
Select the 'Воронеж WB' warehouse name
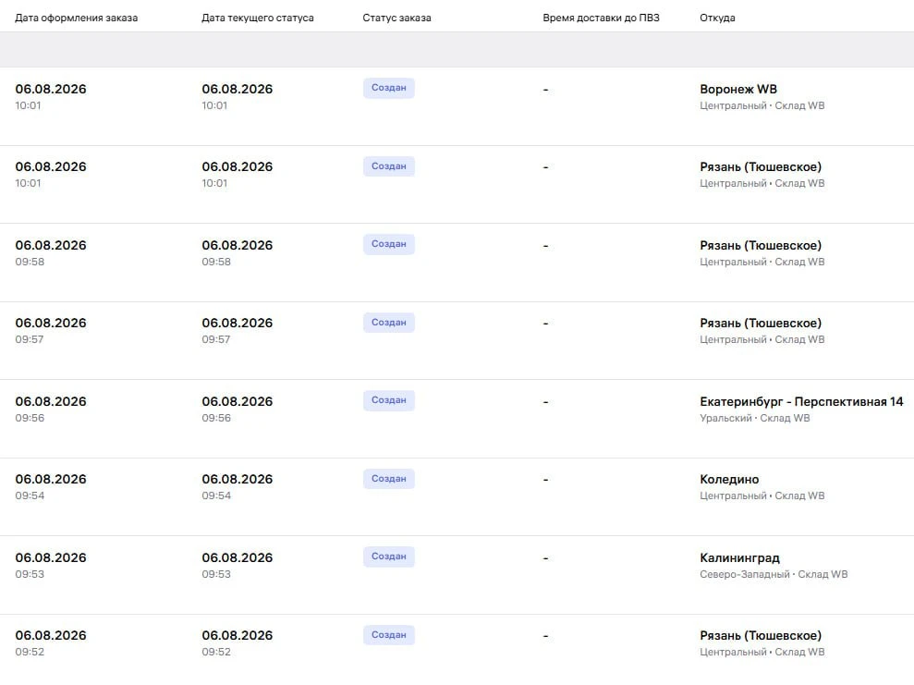pyautogui.click(x=738, y=89)
